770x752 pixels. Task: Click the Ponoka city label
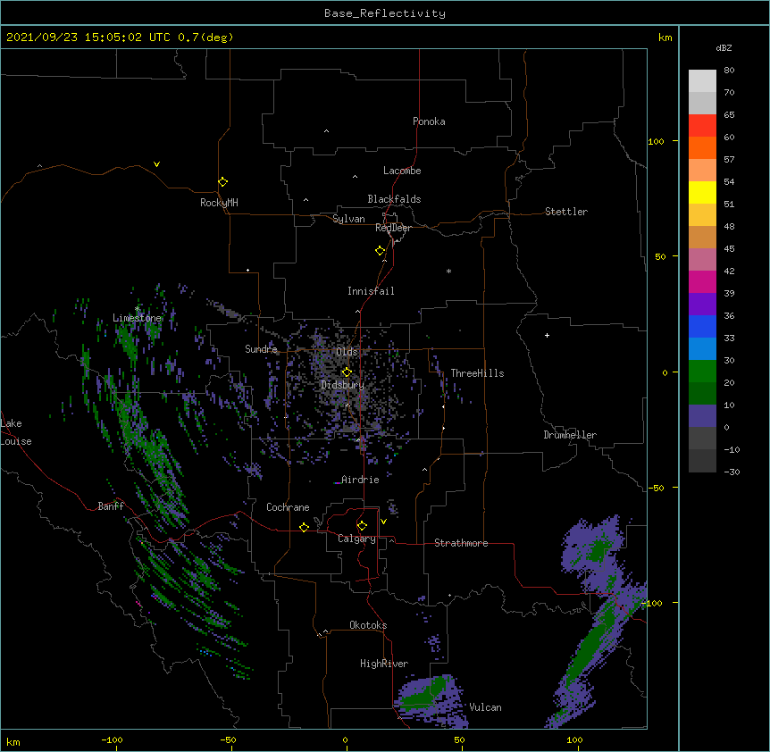[x=429, y=121]
